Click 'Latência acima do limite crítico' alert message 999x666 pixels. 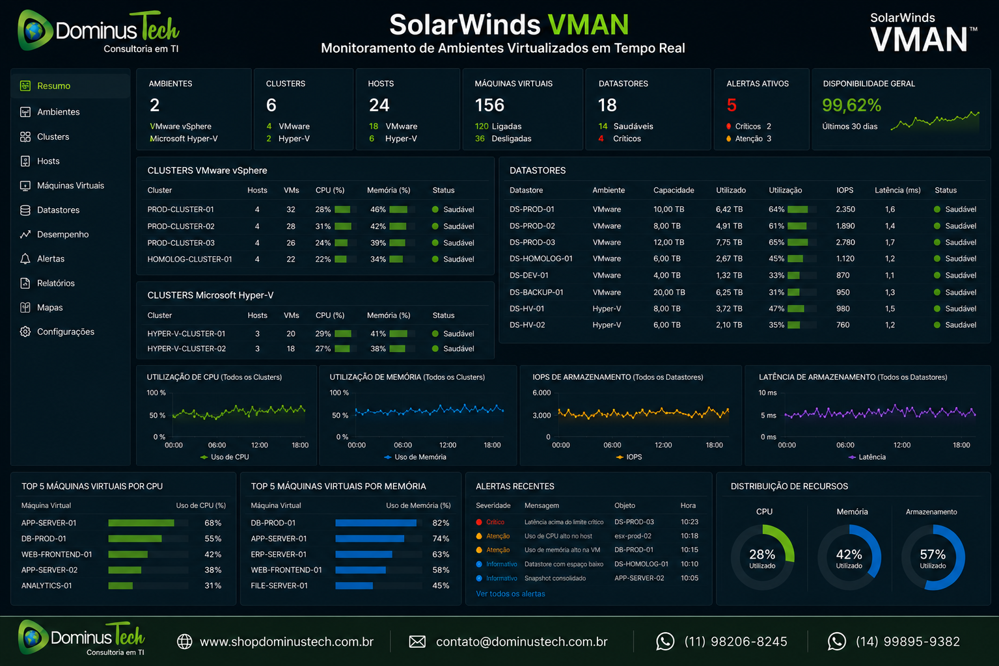tap(564, 522)
